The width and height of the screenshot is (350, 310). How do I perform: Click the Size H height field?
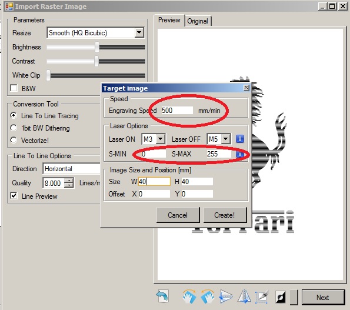[x=197, y=181]
